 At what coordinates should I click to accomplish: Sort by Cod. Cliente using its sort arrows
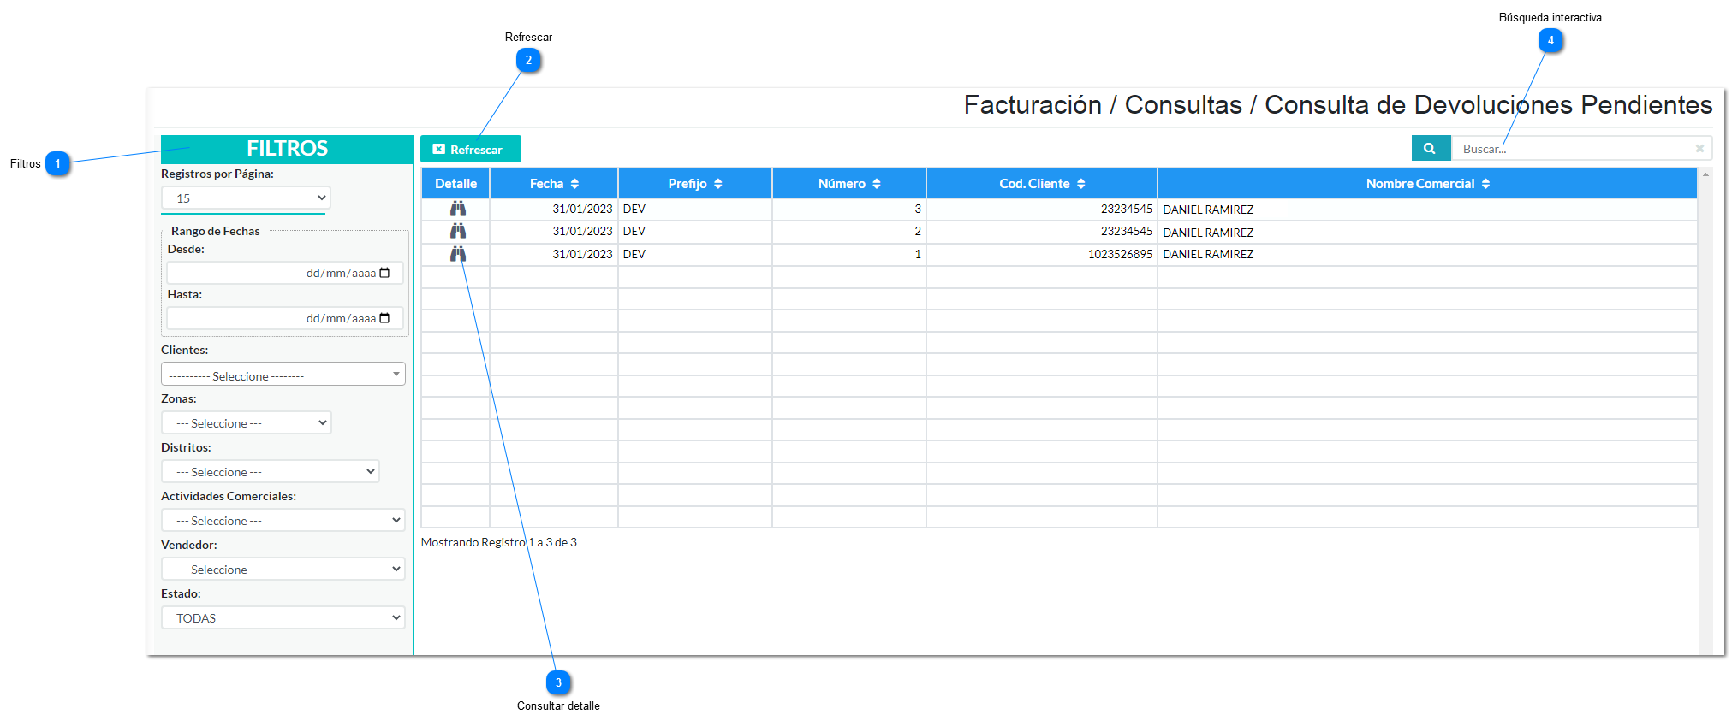pyautogui.click(x=1080, y=184)
